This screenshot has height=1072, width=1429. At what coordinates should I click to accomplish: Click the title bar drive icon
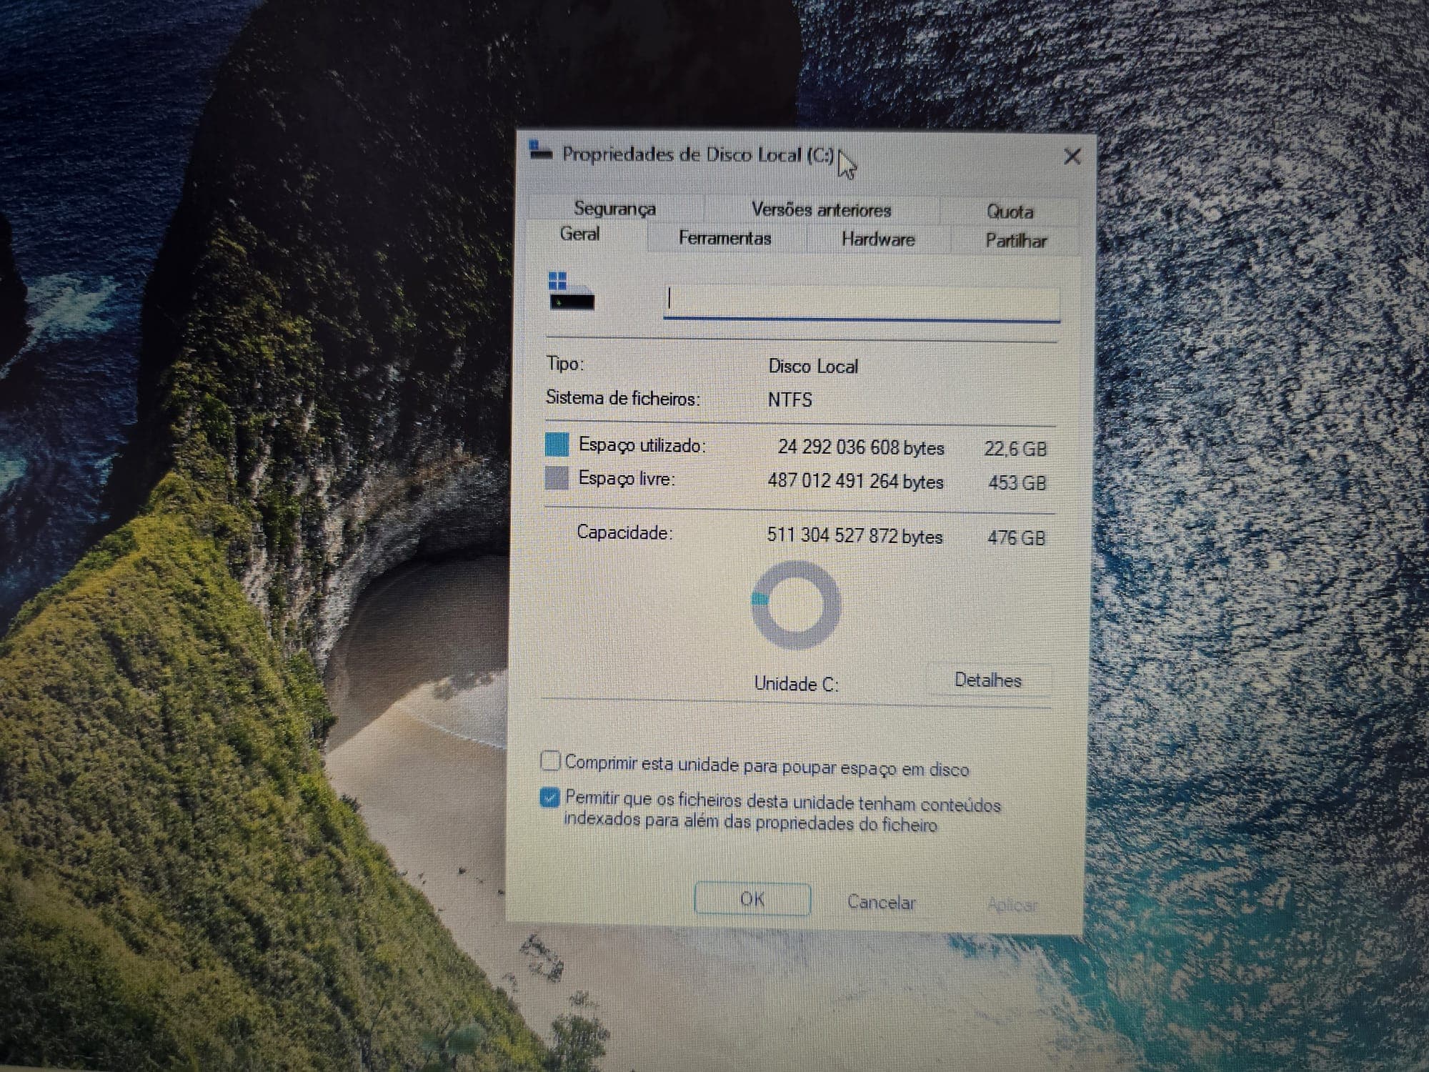[540, 151]
